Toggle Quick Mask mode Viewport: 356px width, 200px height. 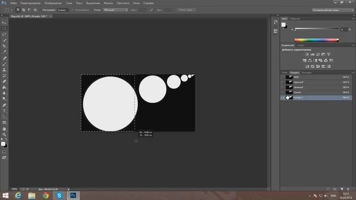[x=4, y=152]
